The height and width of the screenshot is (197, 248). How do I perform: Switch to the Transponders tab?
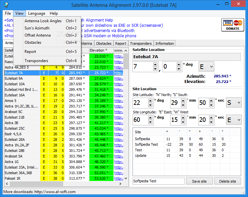(x=141, y=43)
